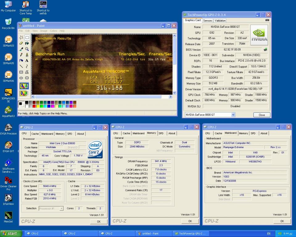Select the rectangular Select tool in Paint
296x237 pixels.
pos(27,37)
